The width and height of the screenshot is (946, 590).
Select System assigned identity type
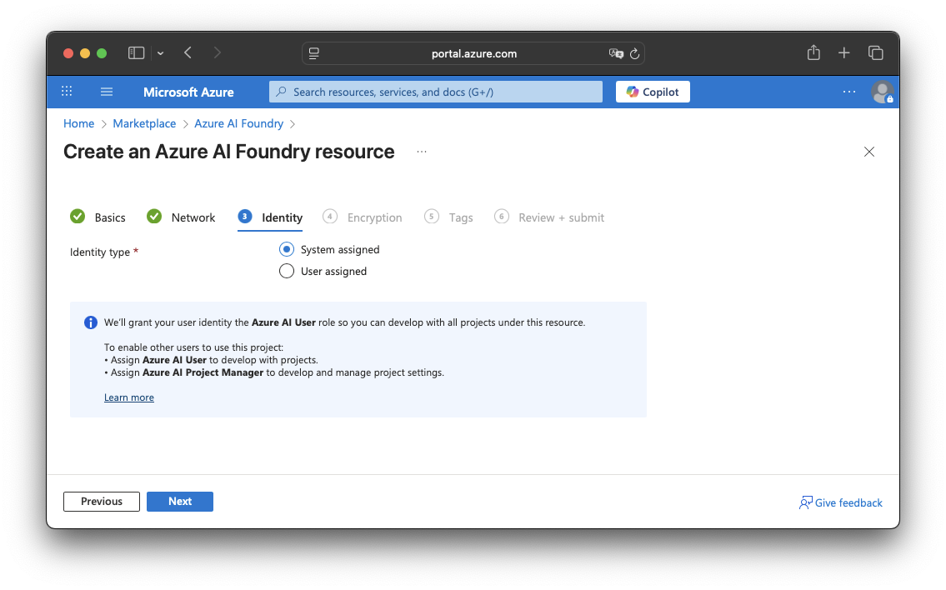coord(287,249)
